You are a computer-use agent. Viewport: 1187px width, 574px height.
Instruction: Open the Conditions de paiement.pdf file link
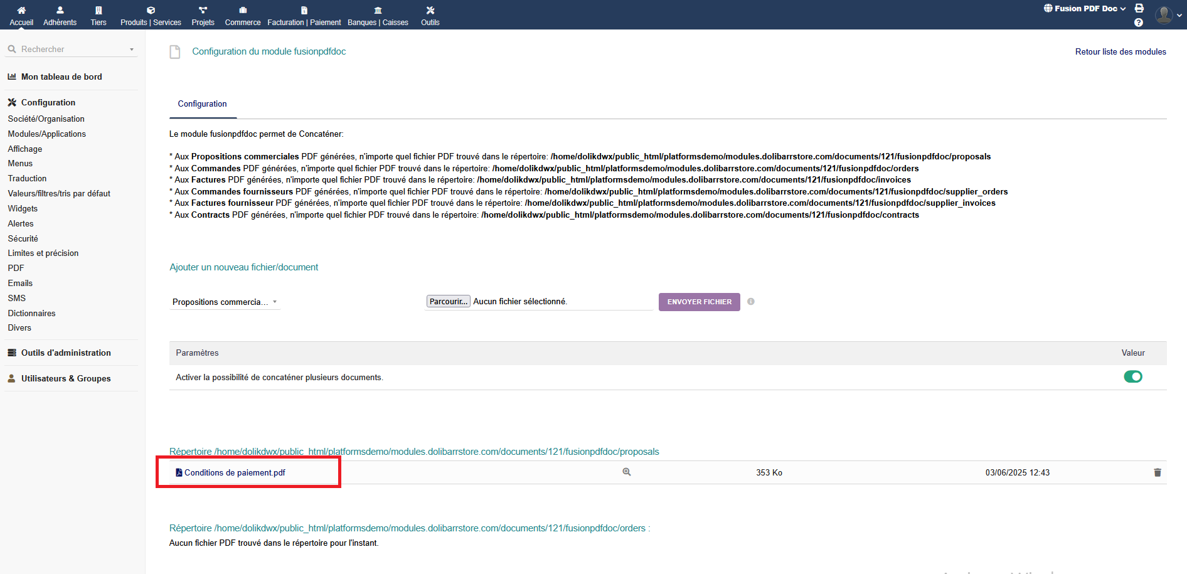pyautogui.click(x=234, y=473)
